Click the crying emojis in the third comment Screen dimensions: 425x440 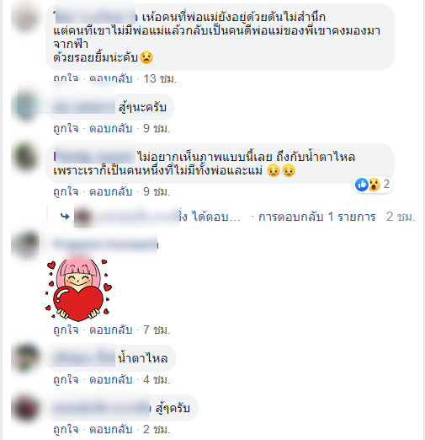[x=281, y=170]
